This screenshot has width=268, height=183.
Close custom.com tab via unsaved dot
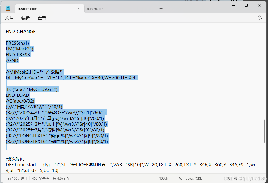pyautogui.click(x=78, y=8)
